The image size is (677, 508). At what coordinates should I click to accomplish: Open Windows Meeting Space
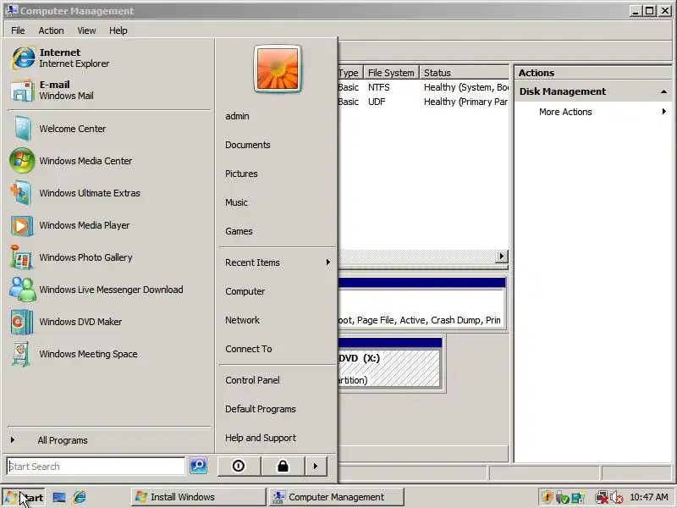click(x=108, y=354)
